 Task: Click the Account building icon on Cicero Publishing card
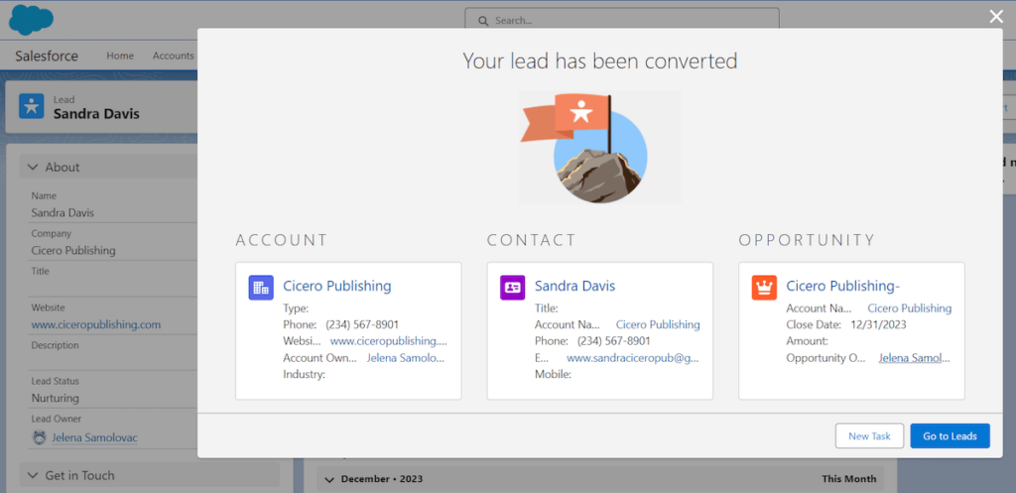[x=261, y=288]
